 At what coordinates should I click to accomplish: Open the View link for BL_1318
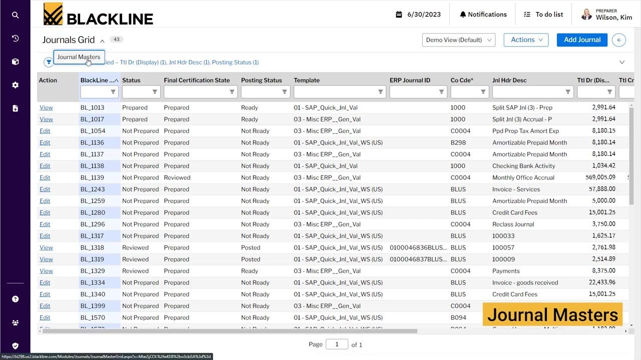[x=46, y=247]
